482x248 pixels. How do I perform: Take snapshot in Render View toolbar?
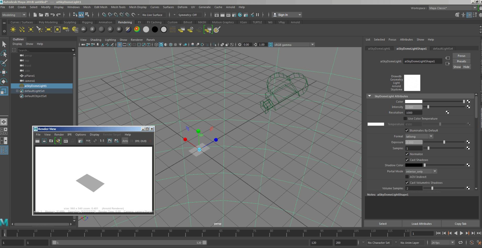click(51, 141)
